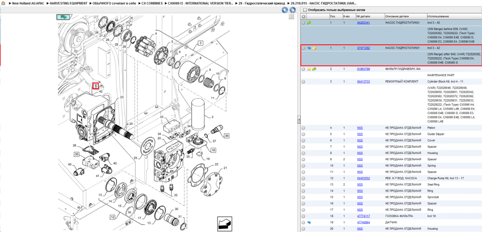Click the direction arrow image at the diagram's bottom

(225, 224)
